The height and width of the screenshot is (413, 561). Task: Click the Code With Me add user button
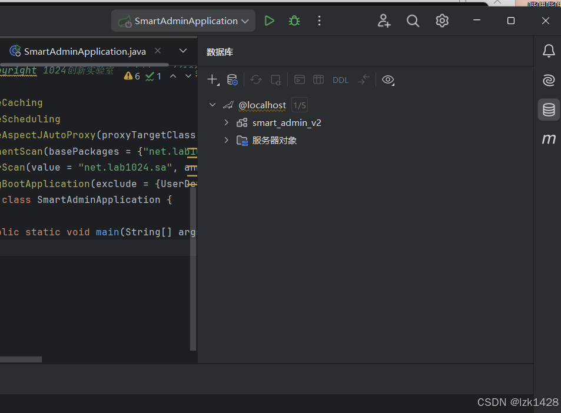384,21
